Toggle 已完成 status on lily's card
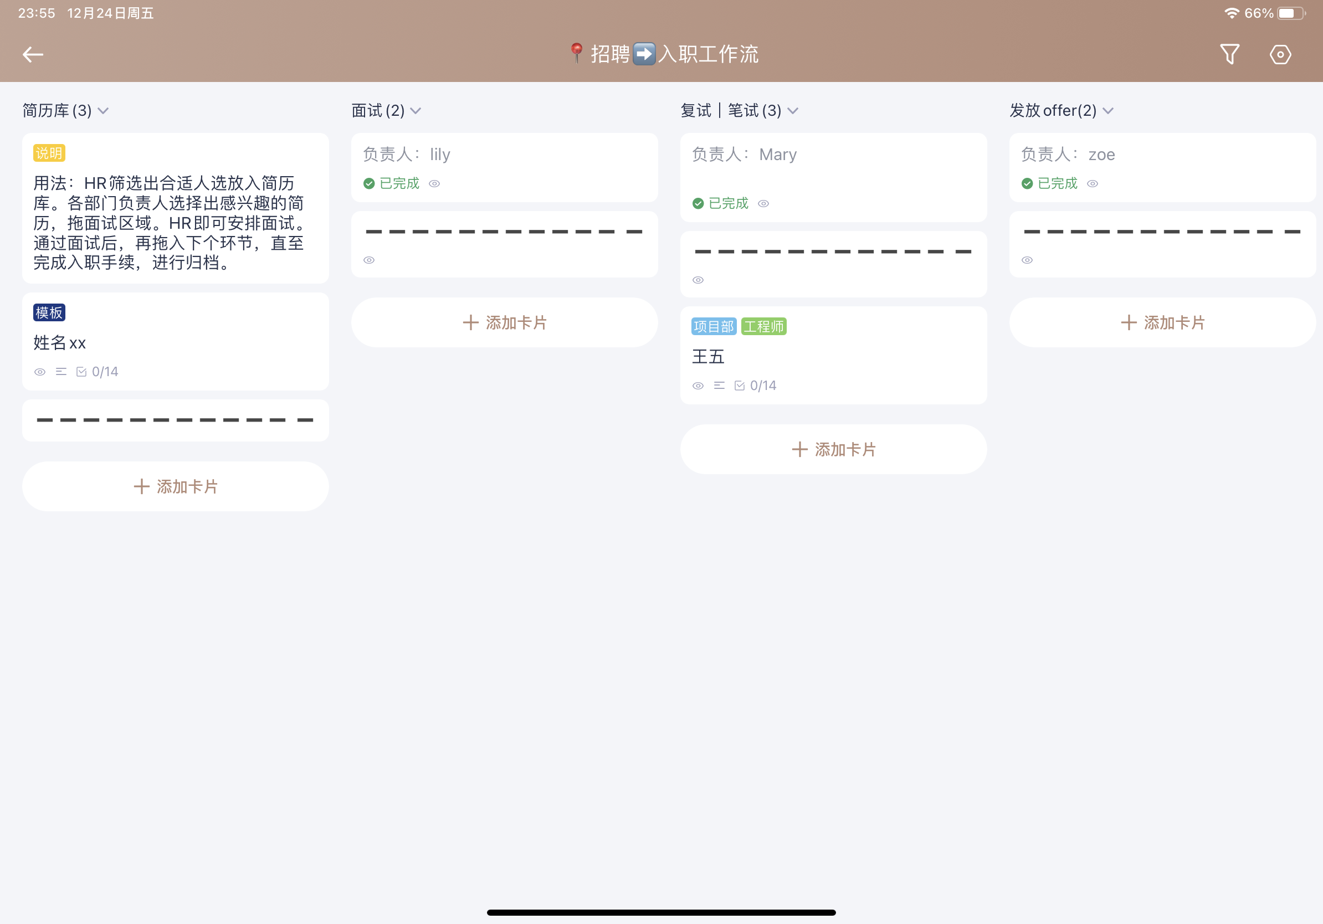 tap(391, 183)
